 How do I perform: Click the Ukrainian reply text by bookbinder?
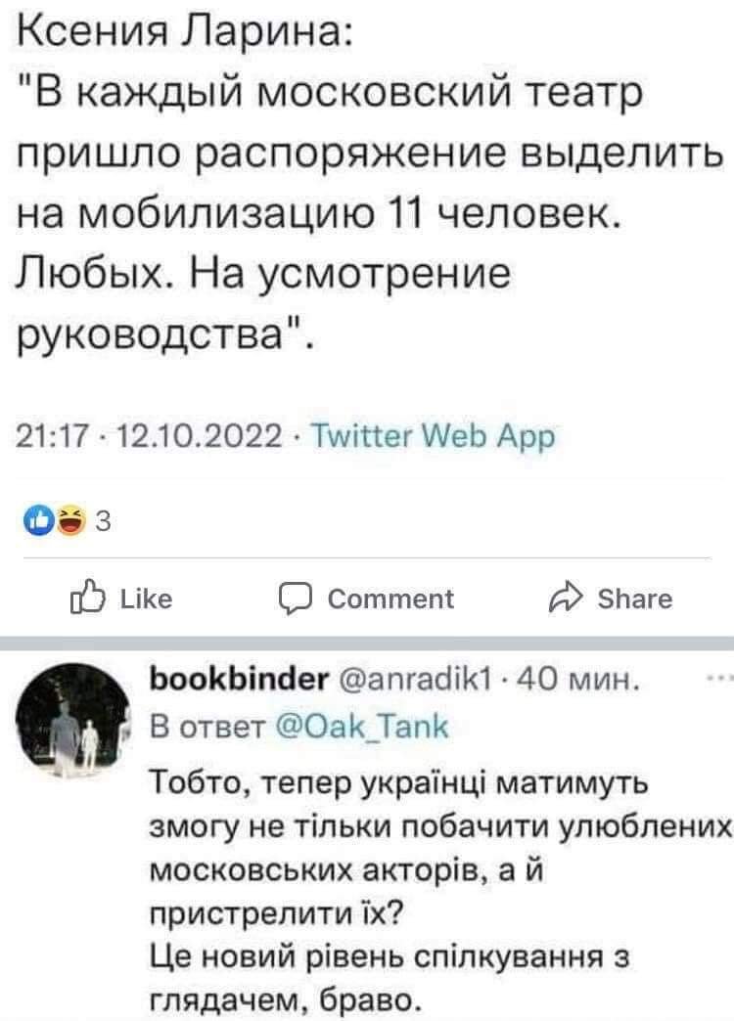point(440,892)
